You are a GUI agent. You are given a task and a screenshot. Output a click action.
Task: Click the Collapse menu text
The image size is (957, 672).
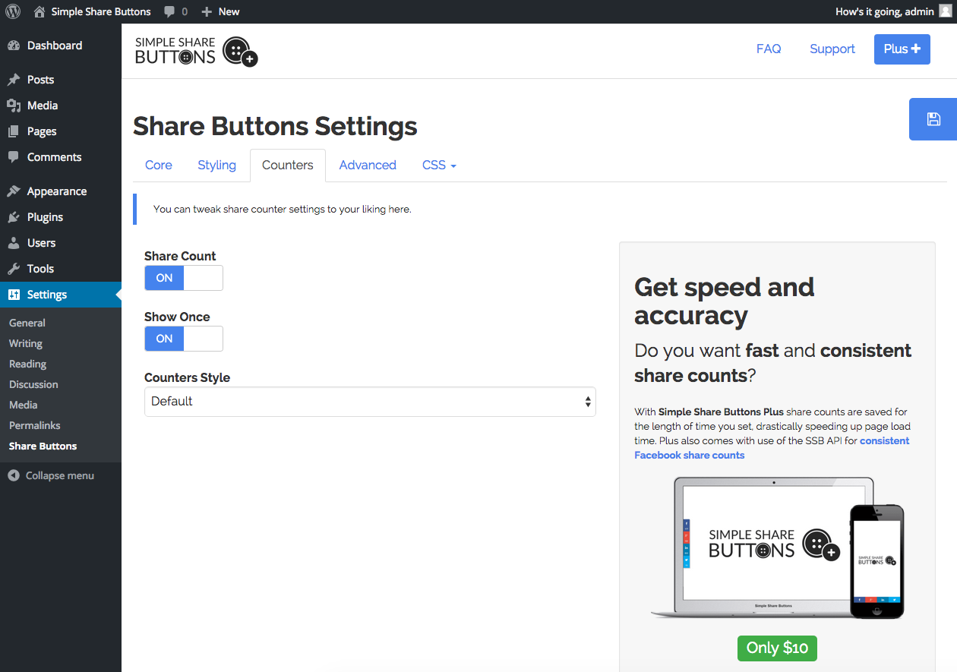coord(60,475)
